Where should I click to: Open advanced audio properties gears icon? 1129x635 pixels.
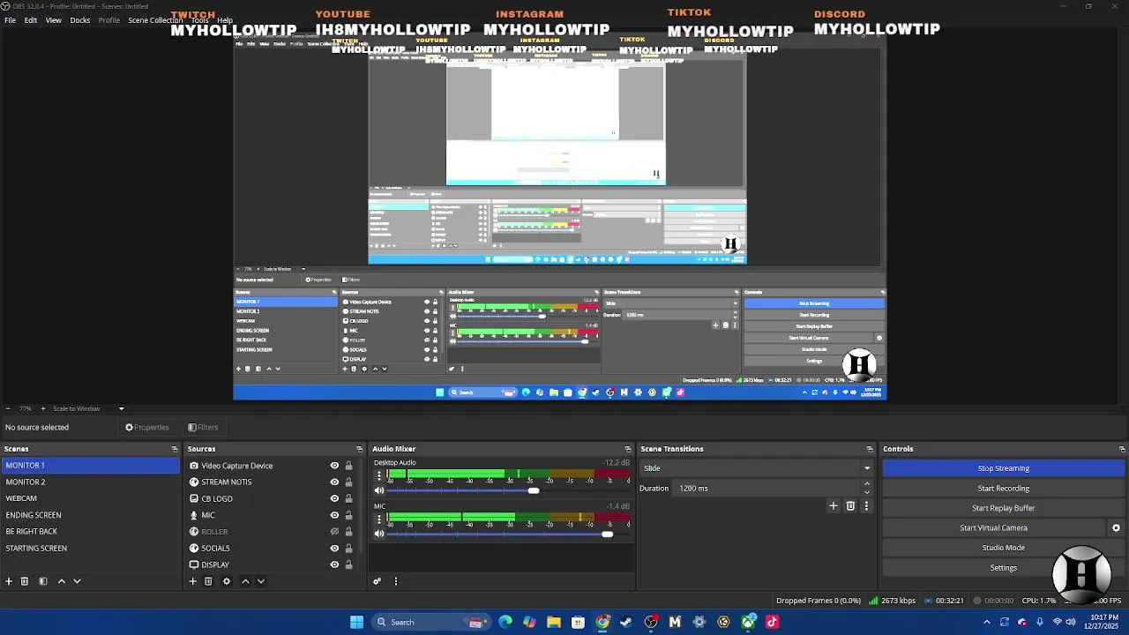(377, 581)
